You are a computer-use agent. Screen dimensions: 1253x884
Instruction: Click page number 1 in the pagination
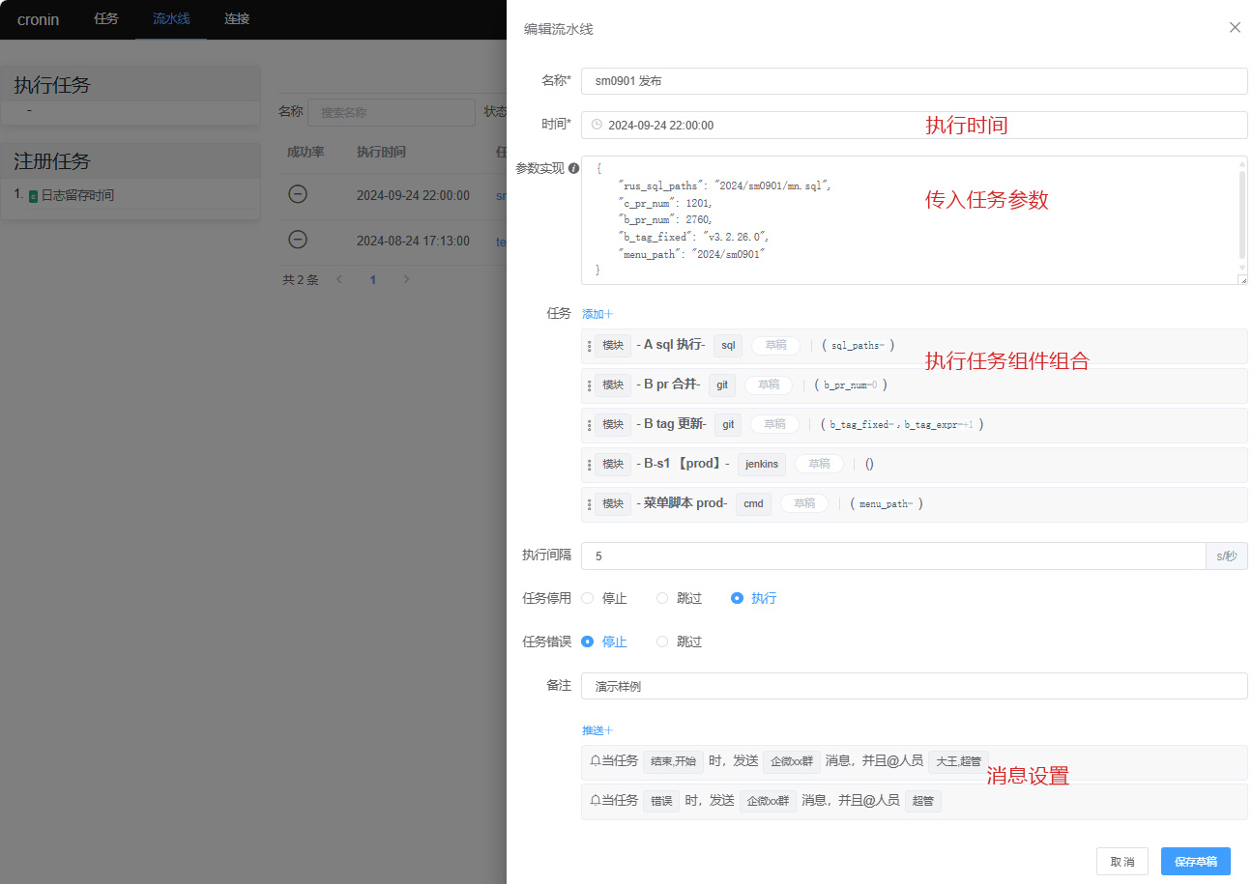[x=373, y=279]
